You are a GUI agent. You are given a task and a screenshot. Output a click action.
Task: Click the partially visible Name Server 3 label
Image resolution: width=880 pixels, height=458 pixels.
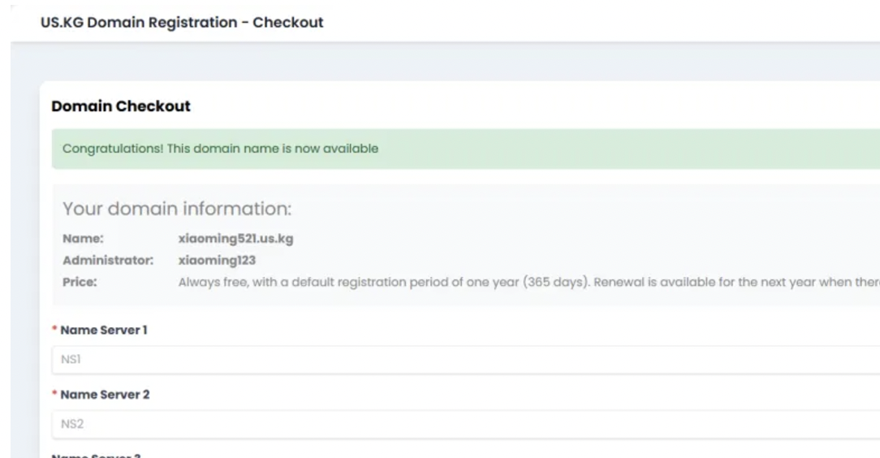click(x=96, y=456)
